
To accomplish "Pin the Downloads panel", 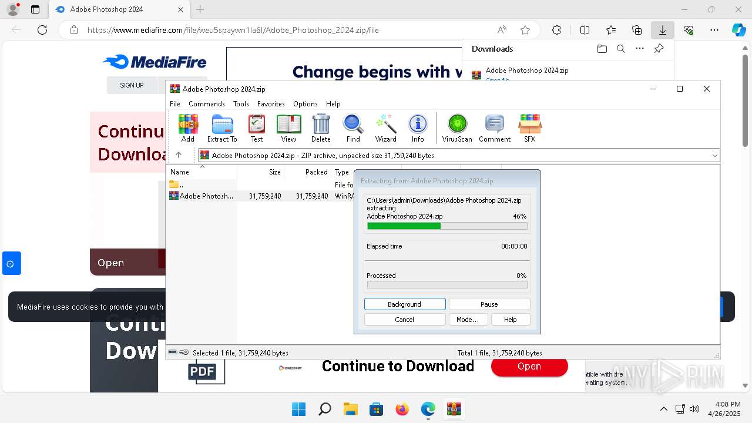I will click(659, 49).
